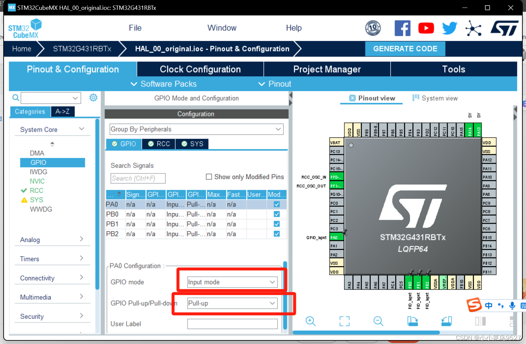Click the 10th anniversary badge icon
Image resolution: width=526 pixels, height=344 pixels.
point(373,28)
